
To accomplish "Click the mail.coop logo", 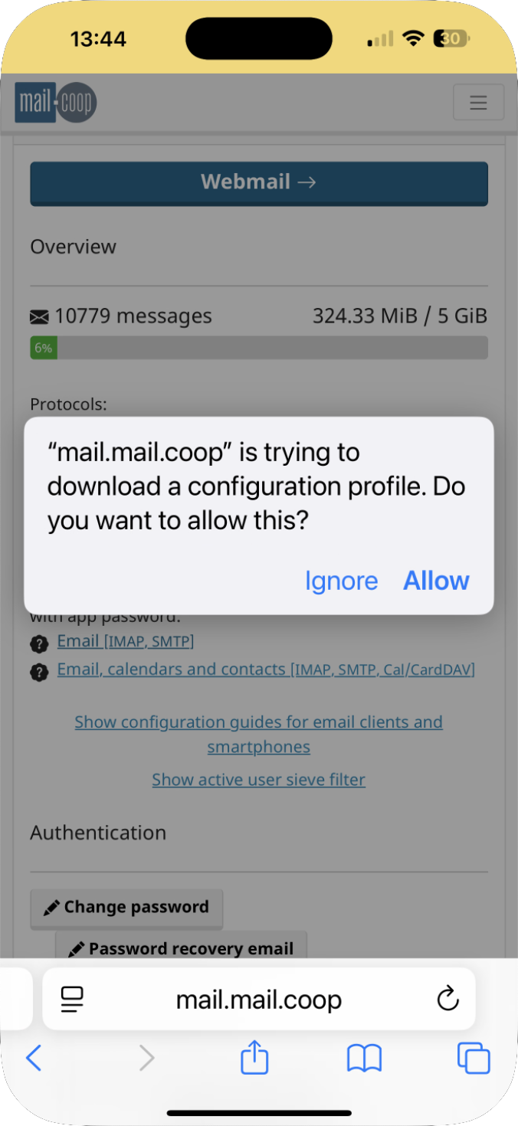I will tap(56, 103).
